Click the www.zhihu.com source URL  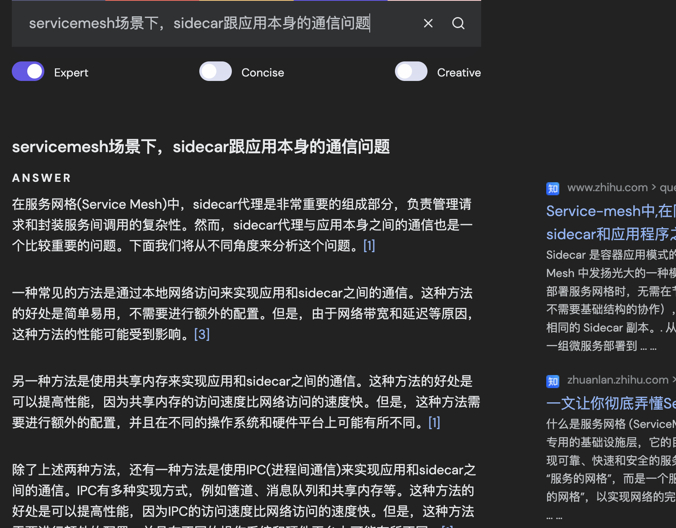click(x=621, y=188)
